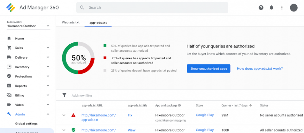The width and height of the screenshot is (304, 133).
Task: Expand the Inventory menu chevron
Action: pyautogui.click(x=48, y=67)
